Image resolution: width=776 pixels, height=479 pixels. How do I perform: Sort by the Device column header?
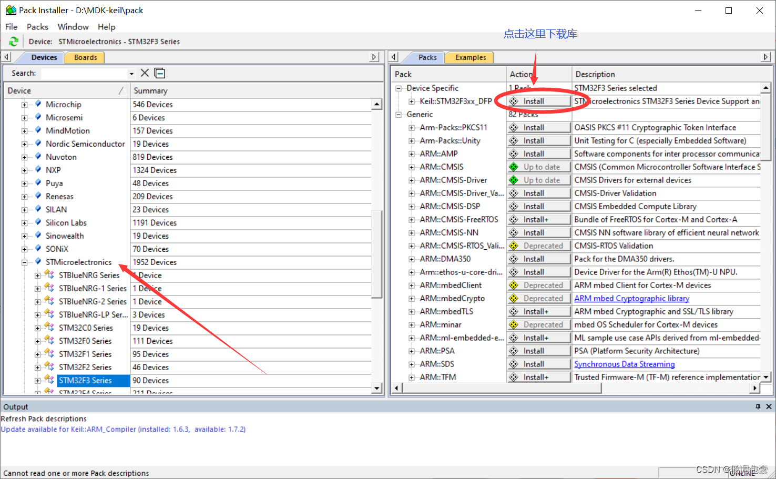click(66, 90)
